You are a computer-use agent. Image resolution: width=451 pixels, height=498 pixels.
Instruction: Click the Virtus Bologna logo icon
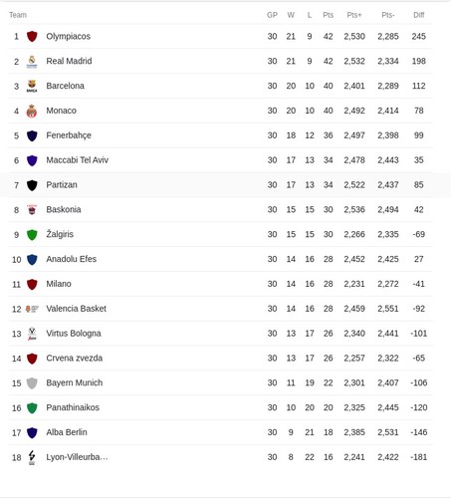(32, 334)
